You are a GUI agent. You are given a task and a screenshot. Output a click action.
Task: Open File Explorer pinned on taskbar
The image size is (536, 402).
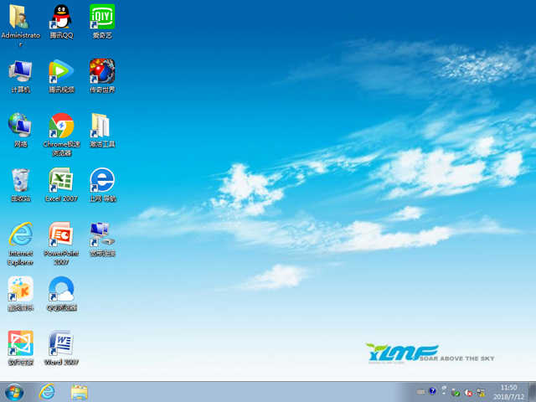tap(80, 391)
